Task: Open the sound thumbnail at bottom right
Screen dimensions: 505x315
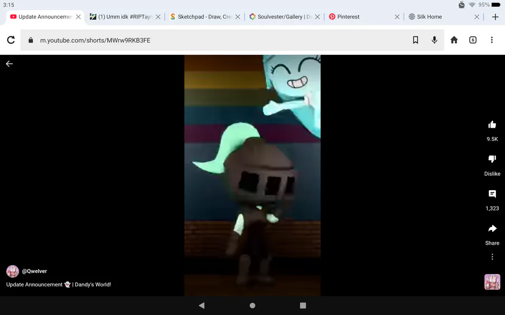Action: 492,281
